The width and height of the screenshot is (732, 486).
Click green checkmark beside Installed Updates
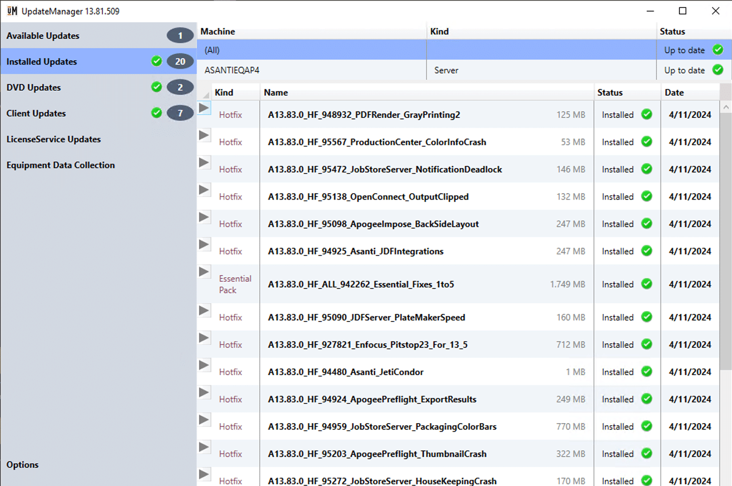point(156,61)
